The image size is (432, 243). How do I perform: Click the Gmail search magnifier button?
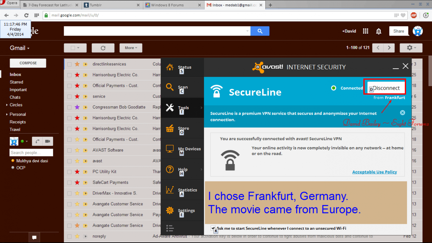(x=260, y=31)
